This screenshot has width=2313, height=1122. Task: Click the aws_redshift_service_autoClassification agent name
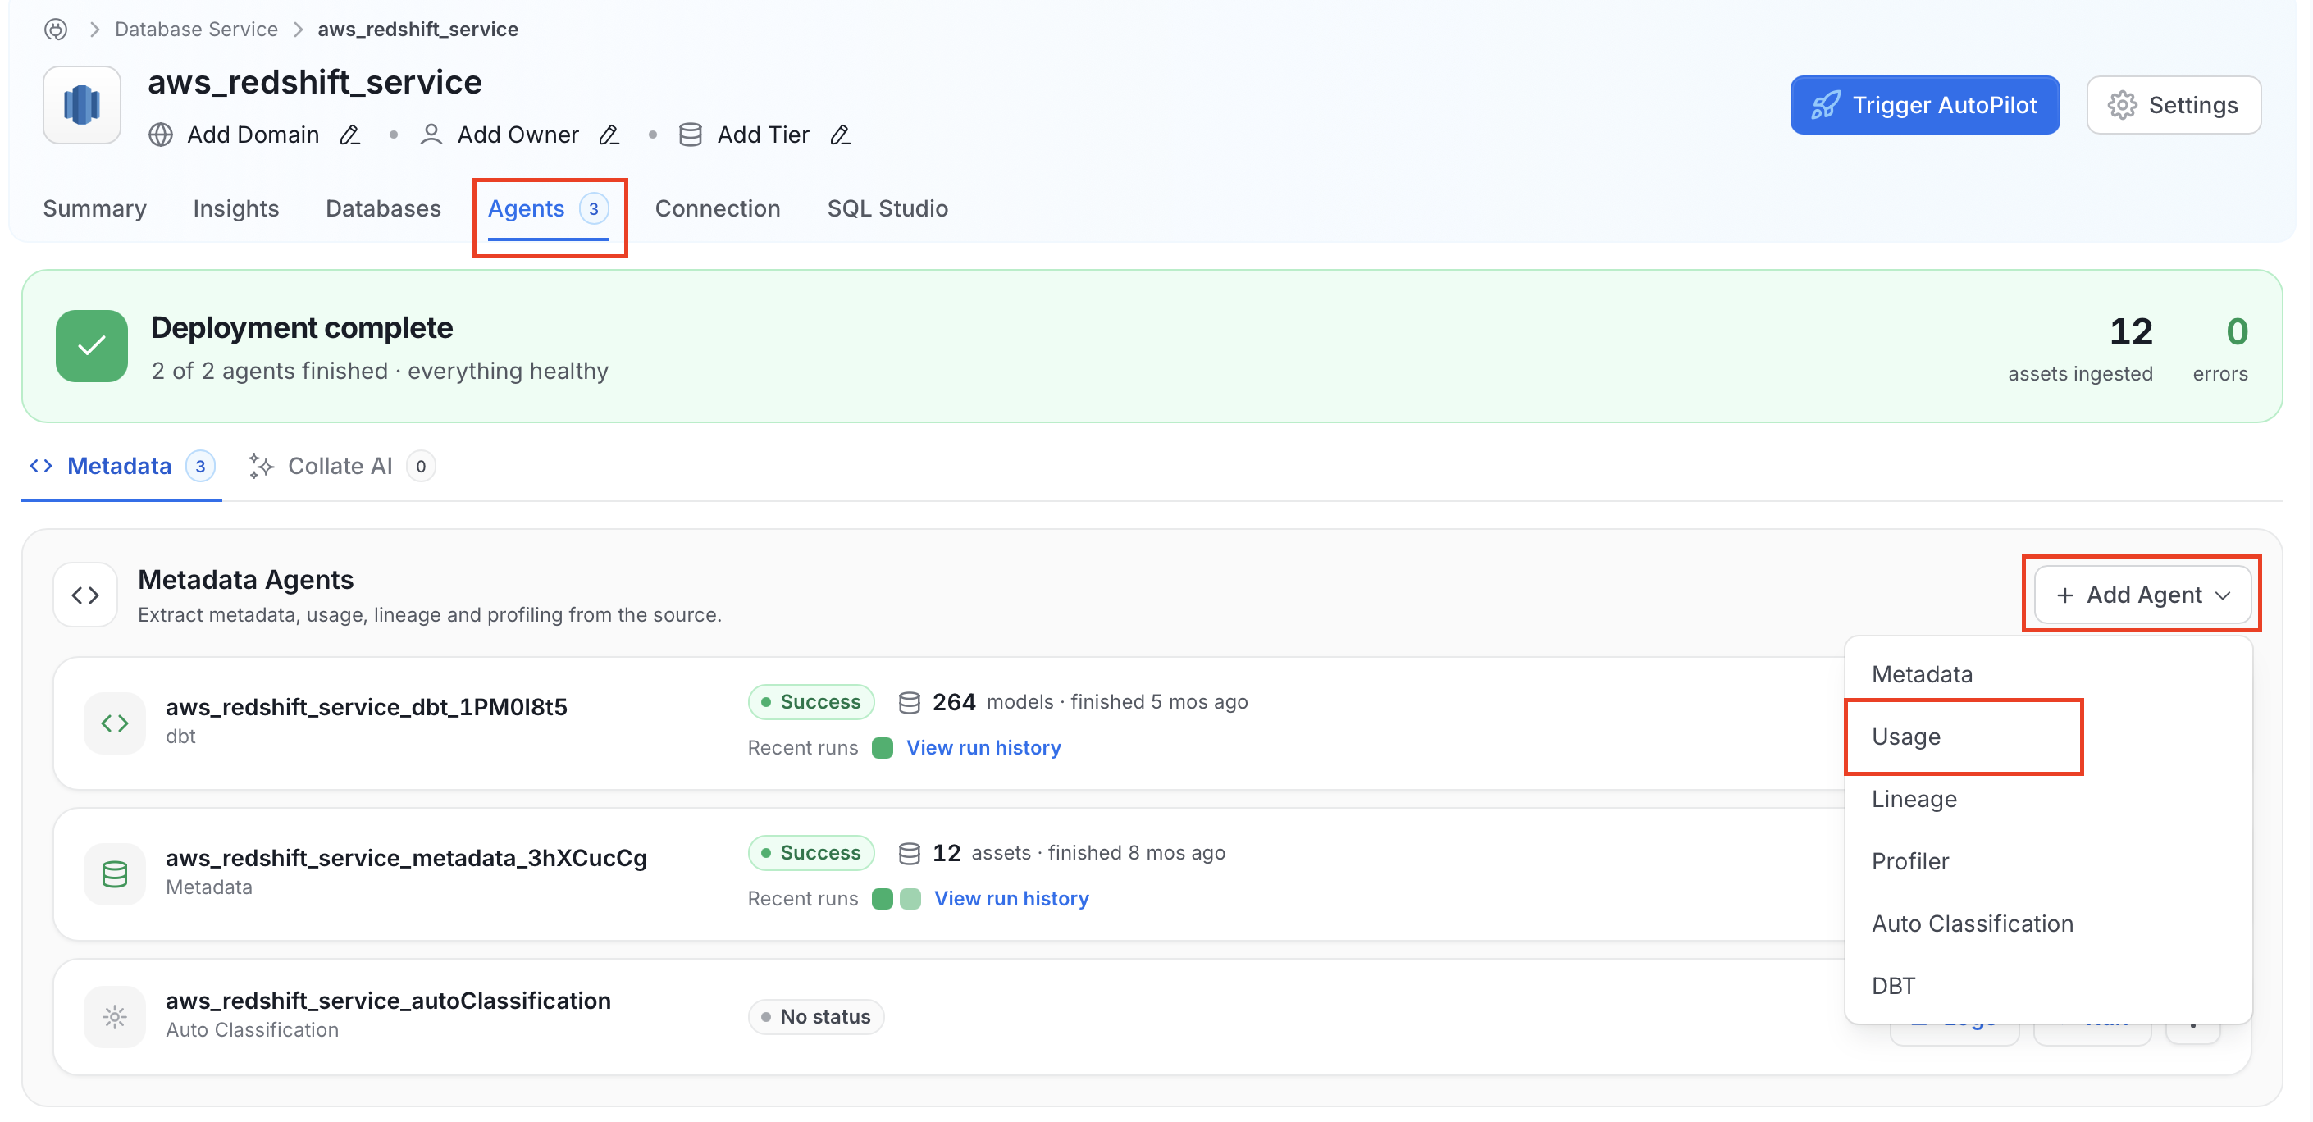[388, 1000]
